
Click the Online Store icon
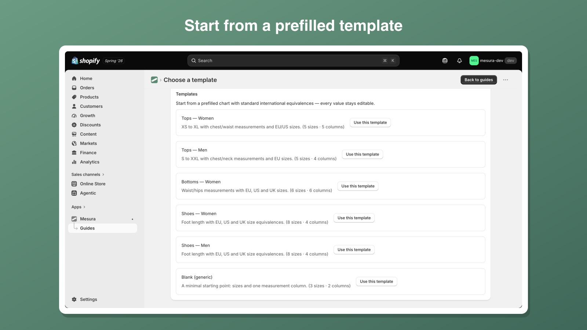pyautogui.click(x=74, y=184)
